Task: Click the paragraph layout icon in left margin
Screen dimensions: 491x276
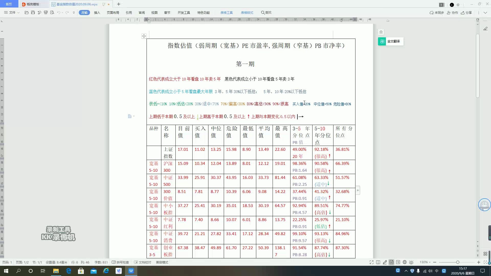Action: click(130, 116)
